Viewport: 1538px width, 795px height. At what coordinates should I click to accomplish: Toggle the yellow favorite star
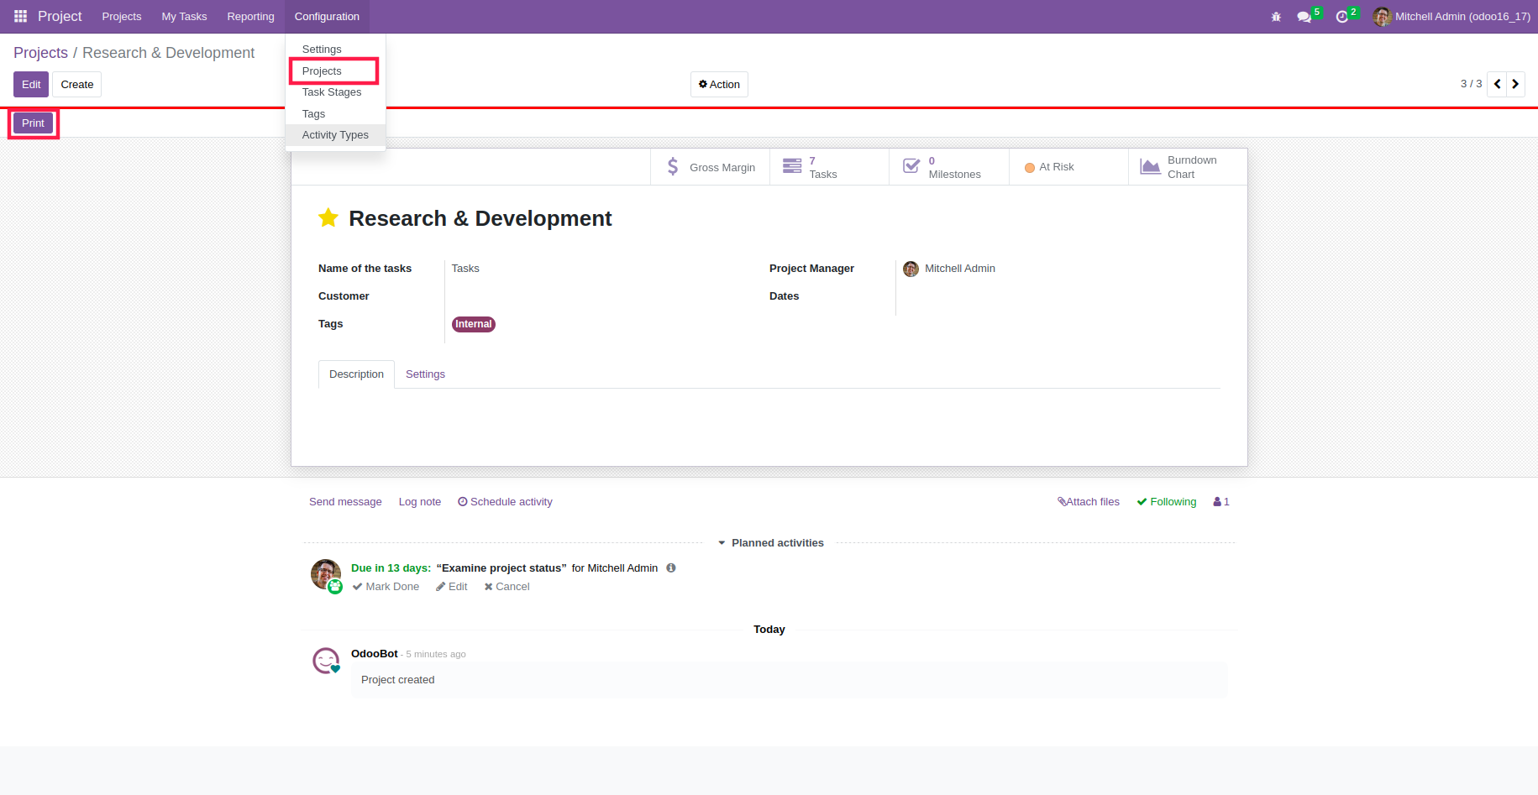coord(328,218)
